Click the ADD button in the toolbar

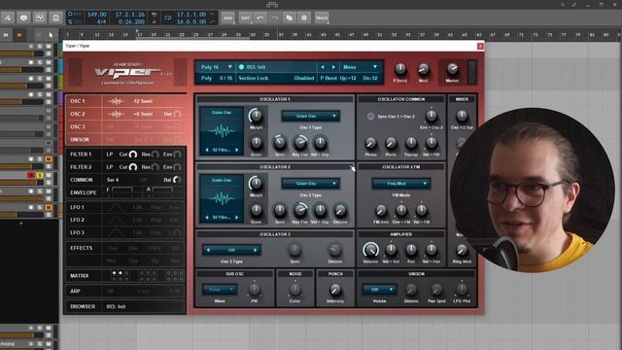228,17
